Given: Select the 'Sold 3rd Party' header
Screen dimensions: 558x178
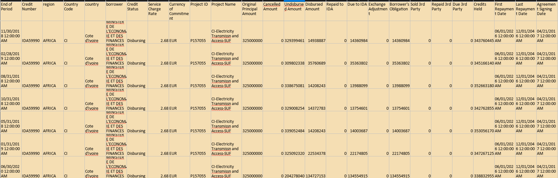Looking at the screenshot, I should click(420, 11).
